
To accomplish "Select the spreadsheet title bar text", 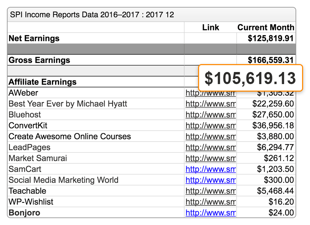I will click(x=92, y=14).
